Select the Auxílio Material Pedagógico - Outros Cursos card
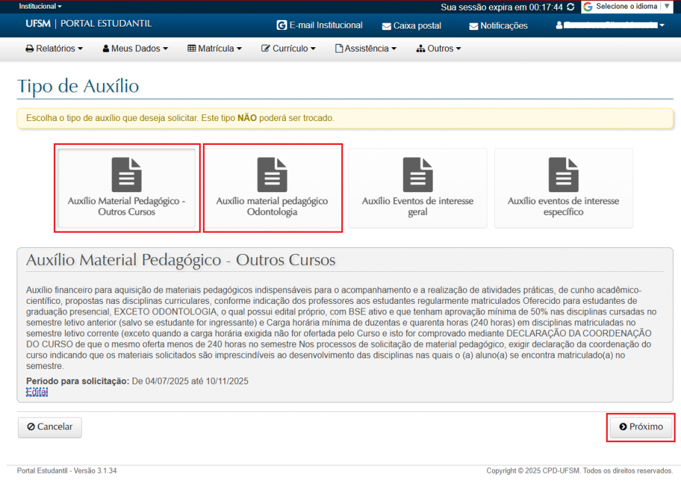This screenshot has height=484, width=681. pyautogui.click(x=127, y=188)
